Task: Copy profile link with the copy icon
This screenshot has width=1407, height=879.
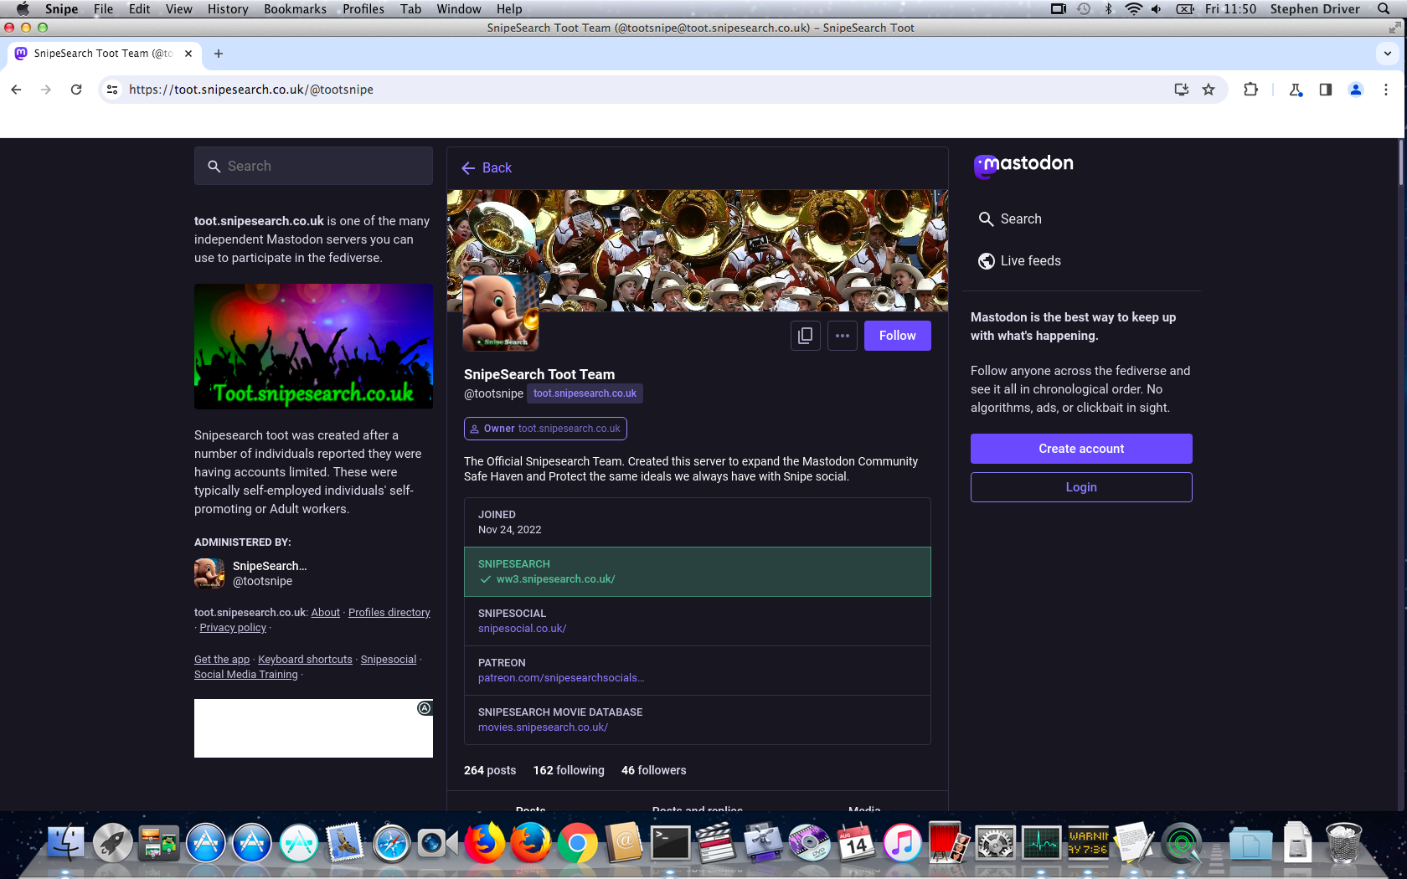Action: click(806, 336)
